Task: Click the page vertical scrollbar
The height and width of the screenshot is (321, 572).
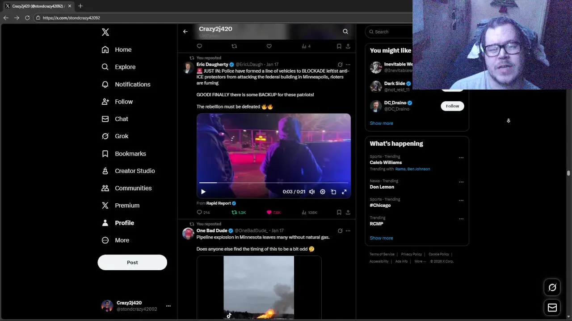Action: (568, 173)
